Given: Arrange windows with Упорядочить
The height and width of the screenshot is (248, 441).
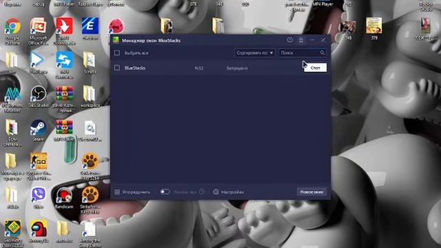Looking at the screenshot, I should (x=132, y=192).
